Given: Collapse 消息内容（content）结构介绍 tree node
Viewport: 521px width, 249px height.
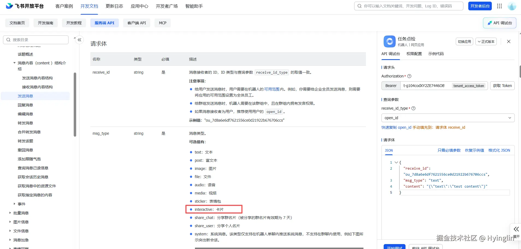Looking at the screenshot, I should pos(14,63).
